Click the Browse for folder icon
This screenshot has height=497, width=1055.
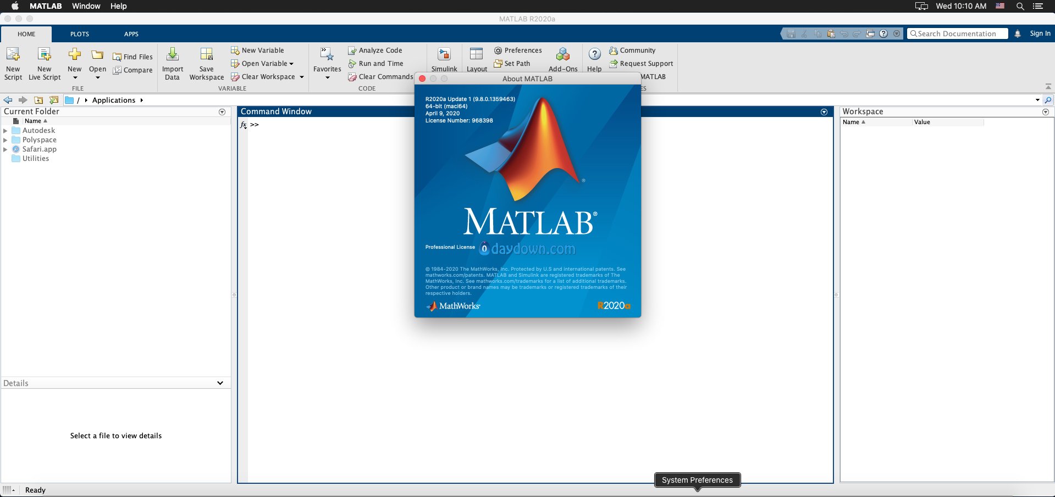point(54,100)
